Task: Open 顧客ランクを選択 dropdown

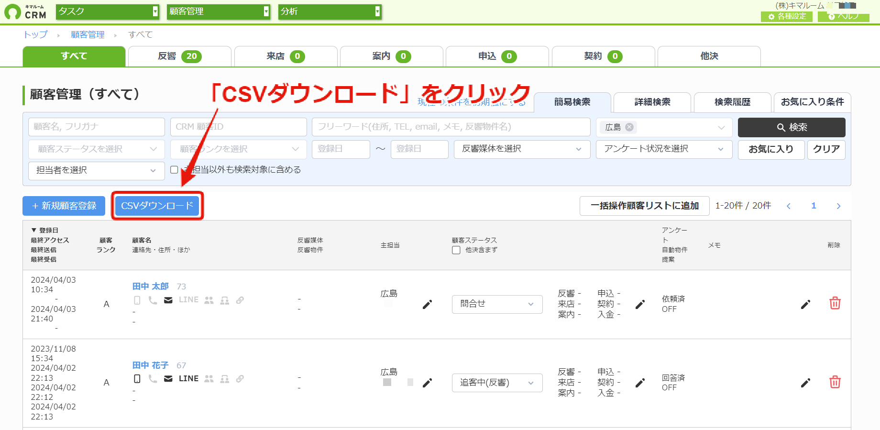Action: click(x=239, y=149)
